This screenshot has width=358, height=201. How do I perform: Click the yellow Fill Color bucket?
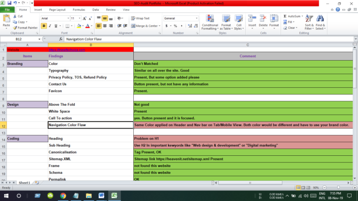(78, 26)
